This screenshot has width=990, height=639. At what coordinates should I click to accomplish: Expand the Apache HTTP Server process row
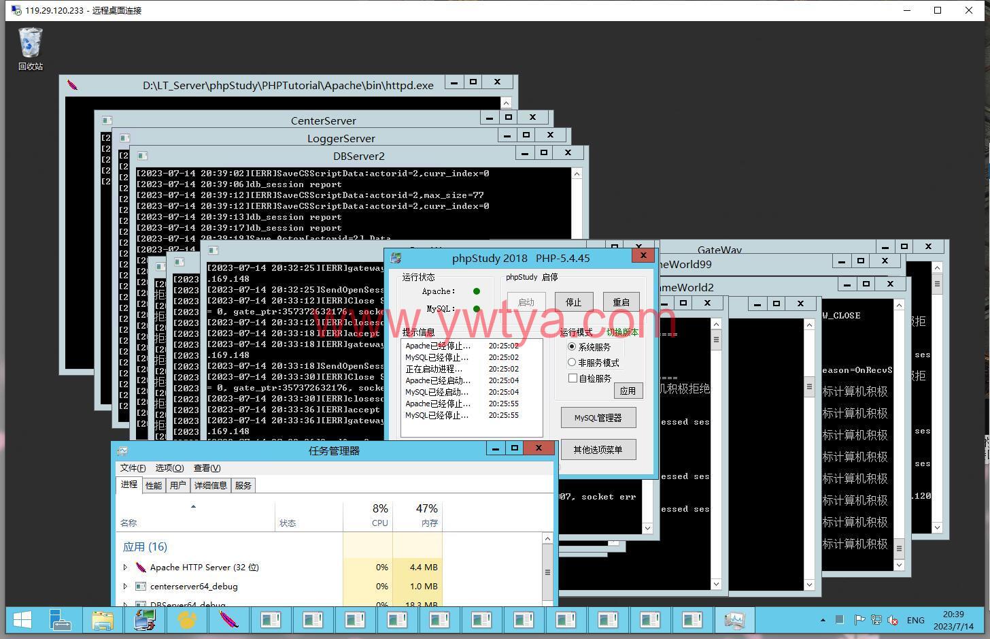coord(125,567)
